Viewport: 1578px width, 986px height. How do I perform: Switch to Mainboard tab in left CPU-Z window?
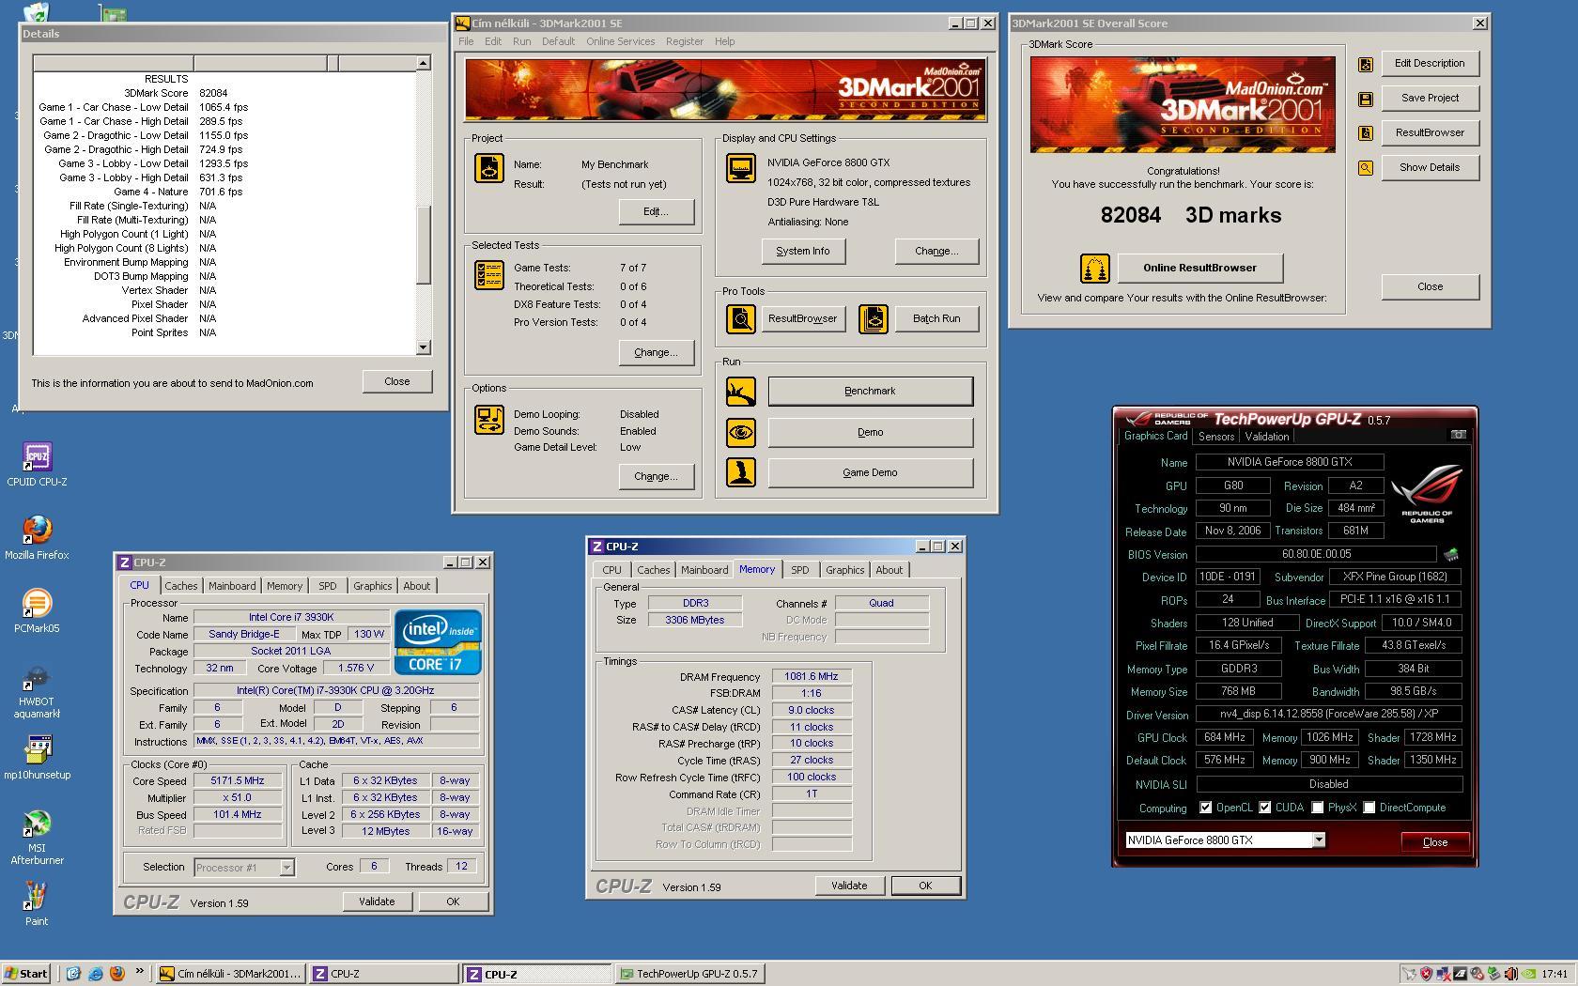point(232,586)
